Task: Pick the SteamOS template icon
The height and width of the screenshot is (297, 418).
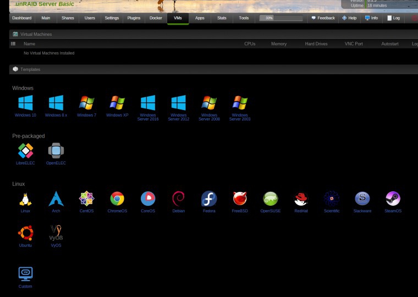Action: (x=393, y=199)
